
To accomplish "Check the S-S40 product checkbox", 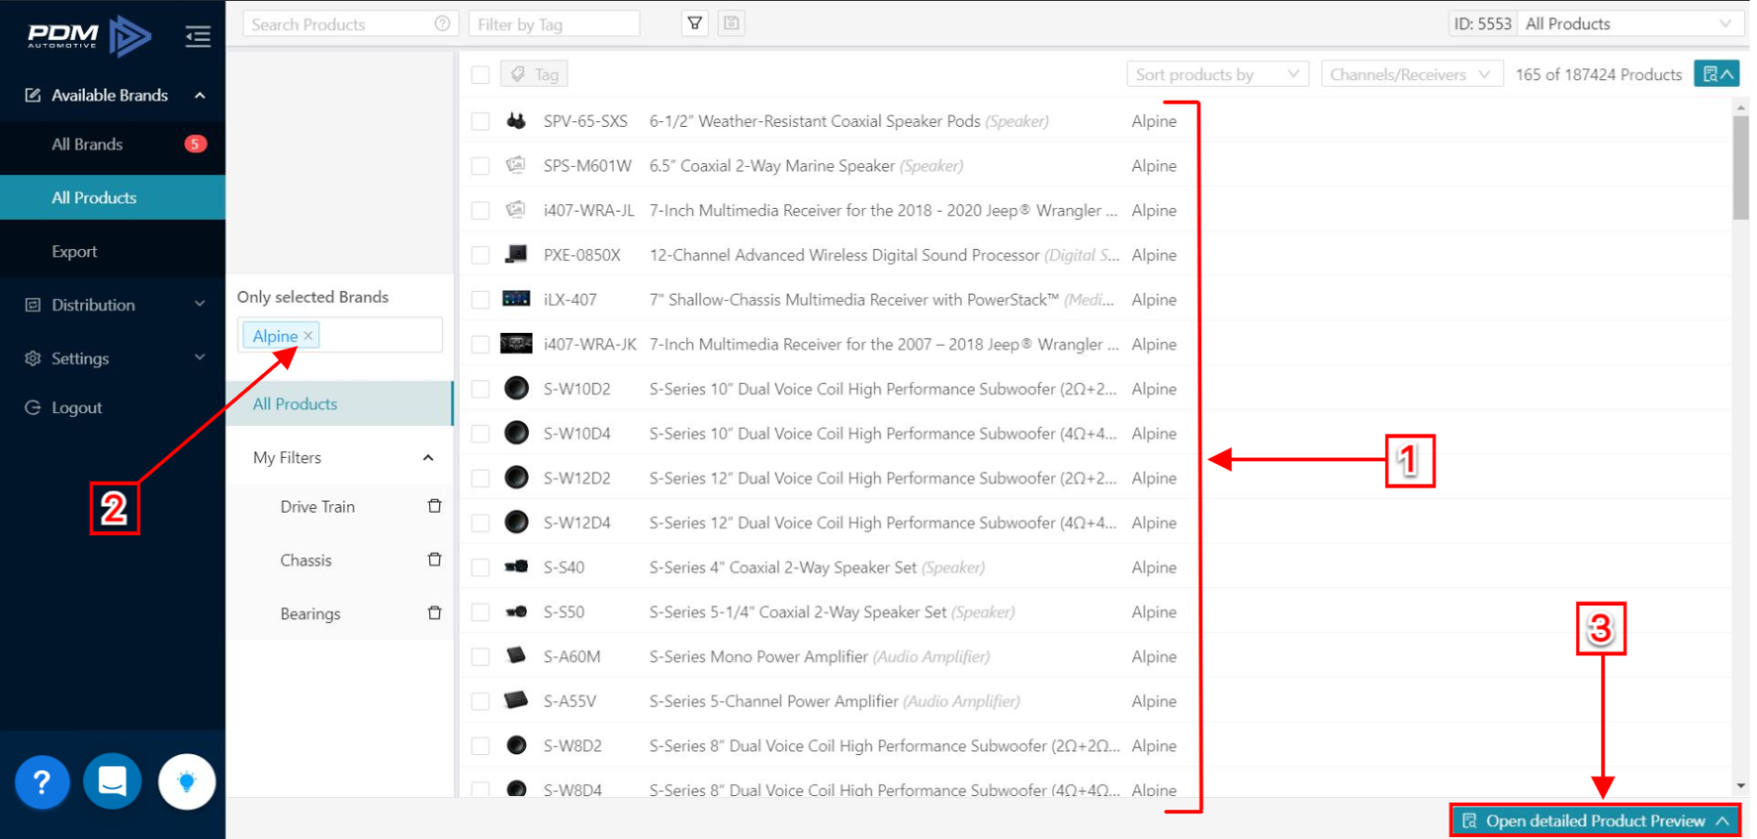I will coord(480,568).
